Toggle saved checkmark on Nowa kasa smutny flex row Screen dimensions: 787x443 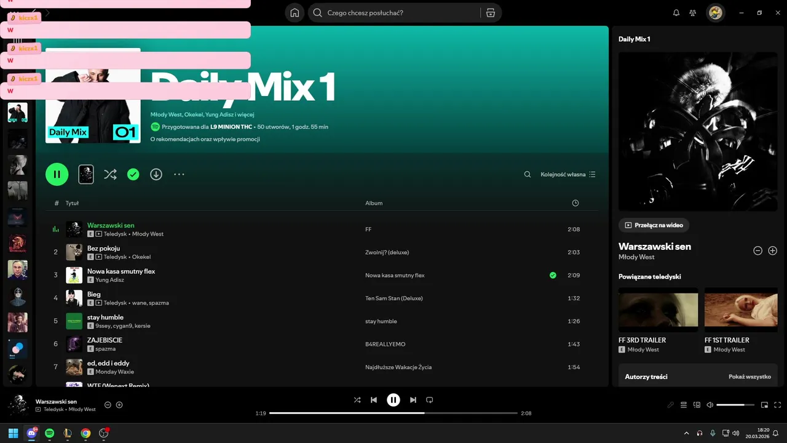pos(553,275)
